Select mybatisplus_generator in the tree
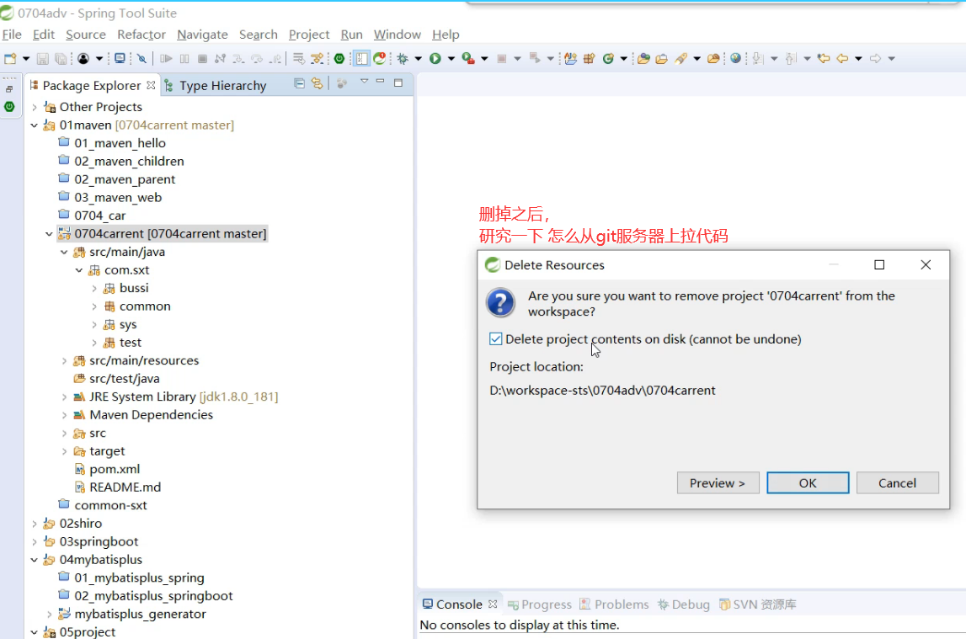The height and width of the screenshot is (639, 966). point(140,615)
